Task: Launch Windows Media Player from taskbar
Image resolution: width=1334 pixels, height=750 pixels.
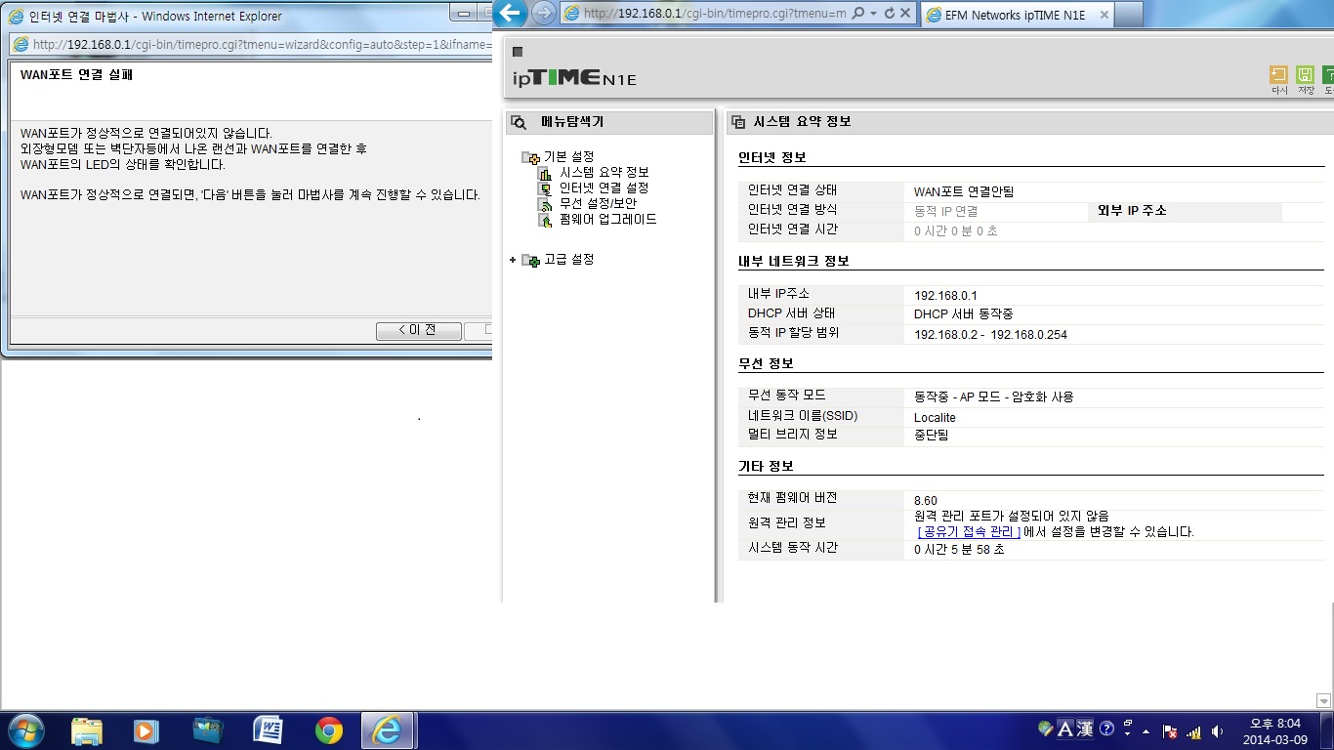Action: pos(146,730)
